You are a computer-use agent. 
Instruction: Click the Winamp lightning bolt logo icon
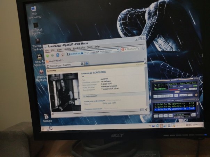pyautogui.click(x=196, y=95)
